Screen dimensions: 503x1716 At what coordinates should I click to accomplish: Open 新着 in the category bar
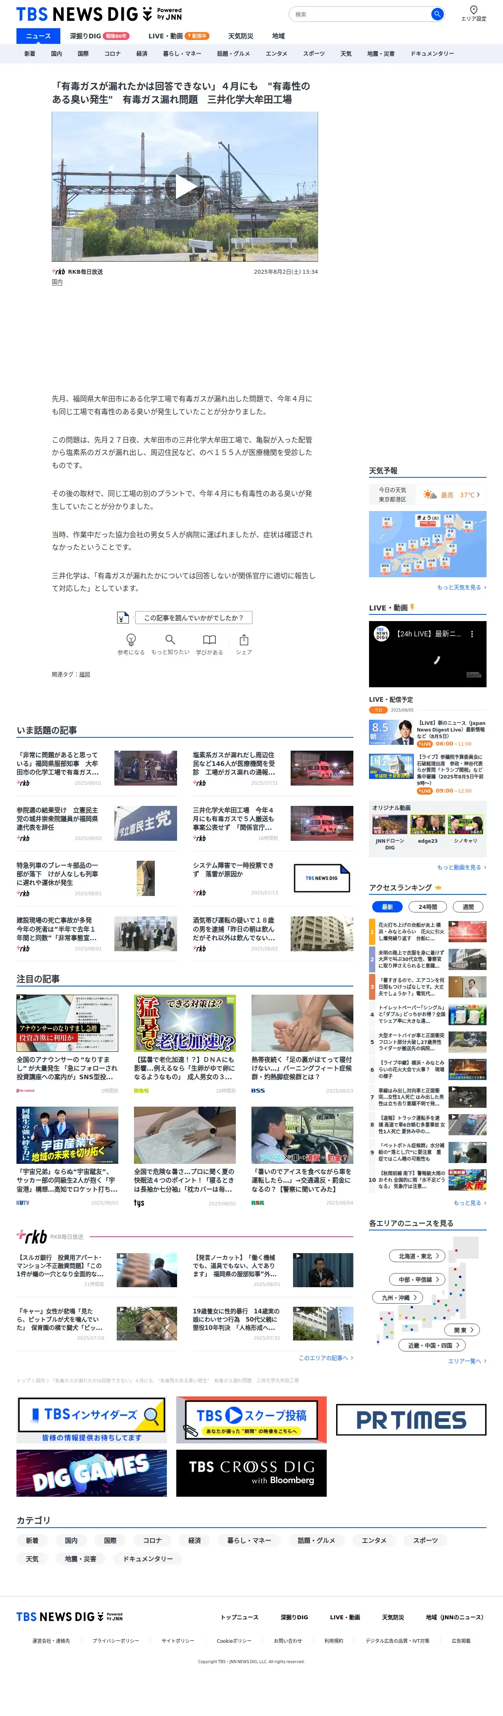[30, 54]
